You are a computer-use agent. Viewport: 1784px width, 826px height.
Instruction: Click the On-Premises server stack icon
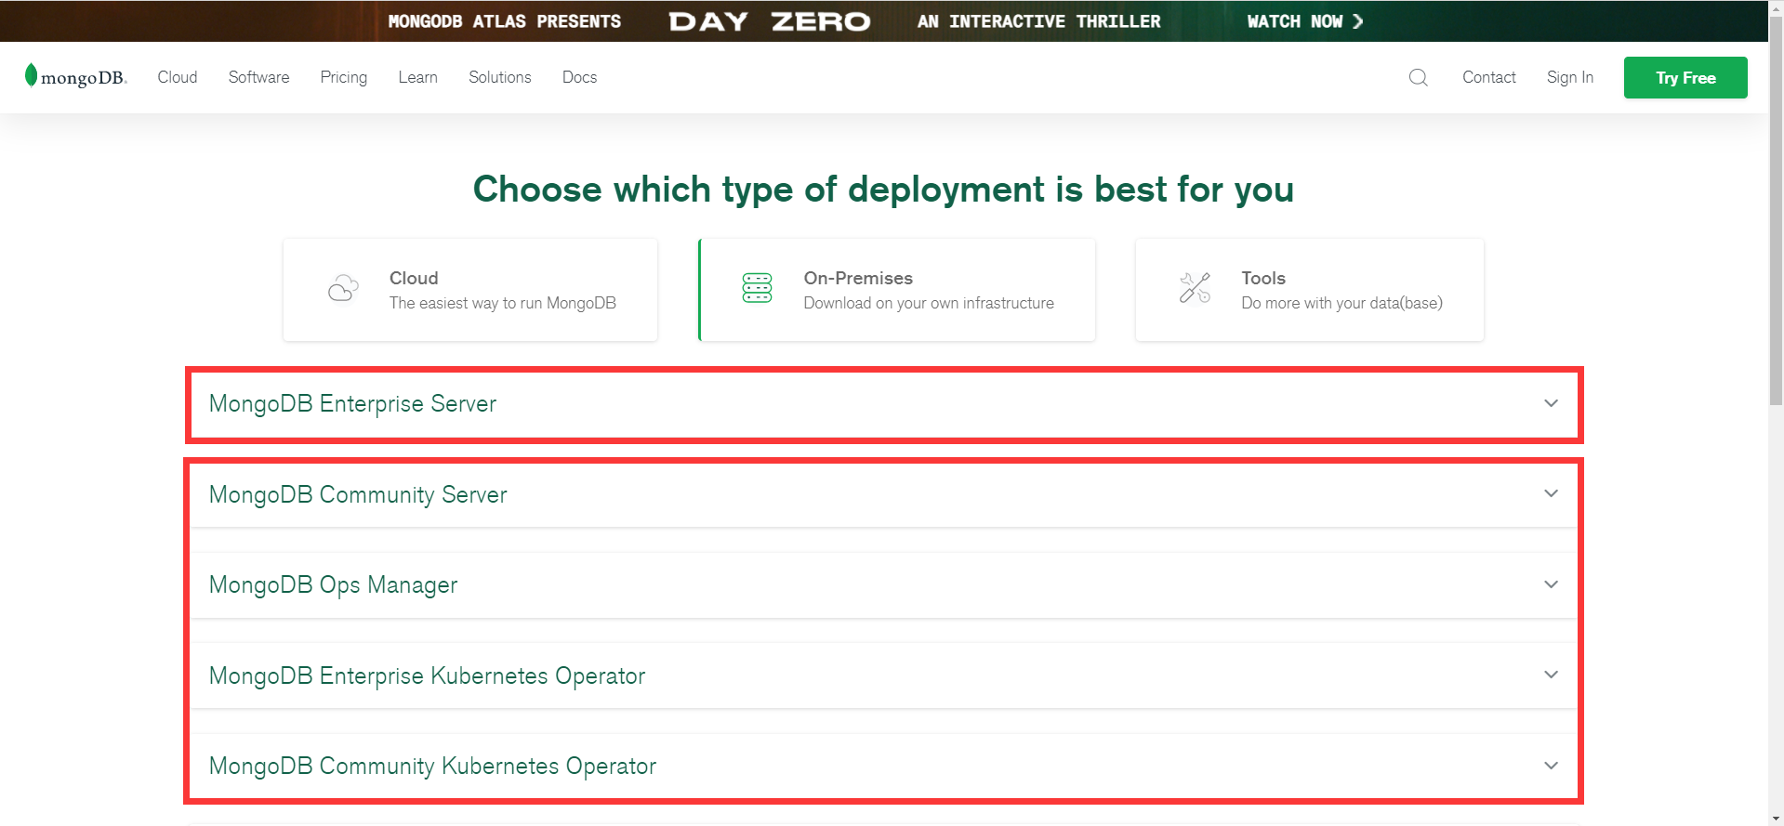coord(757,288)
